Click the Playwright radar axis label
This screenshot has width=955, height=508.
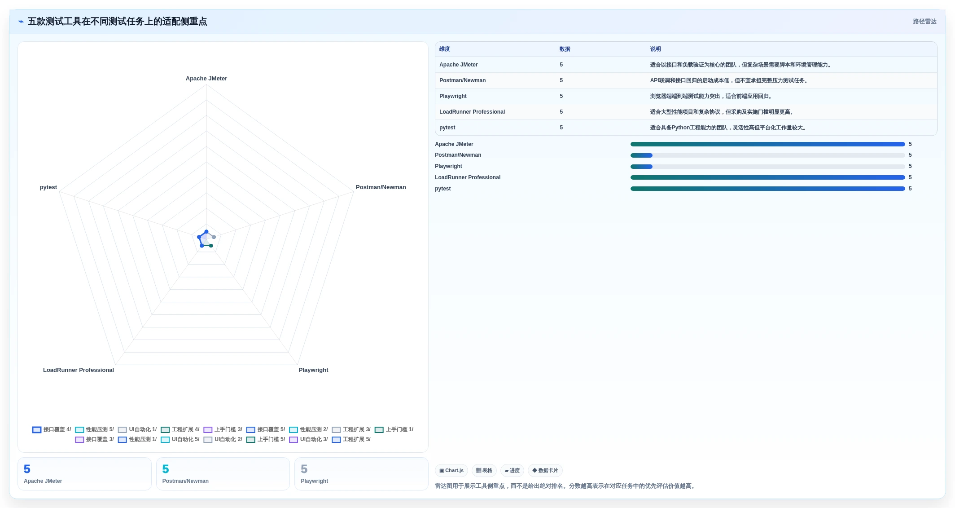click(x=313, y=370)
